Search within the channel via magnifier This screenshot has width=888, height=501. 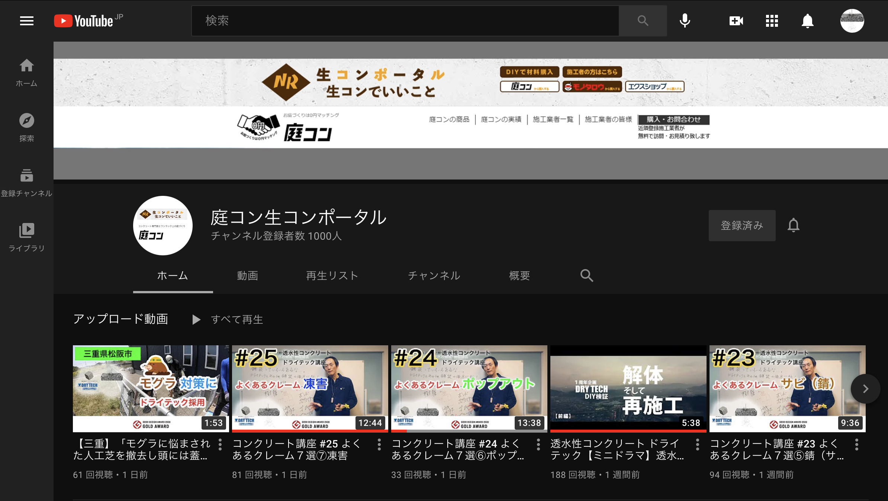pyautogui.click(x=587, y=275)
